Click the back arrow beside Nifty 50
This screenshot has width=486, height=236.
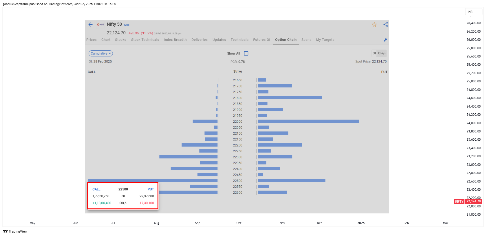(91, 25)
